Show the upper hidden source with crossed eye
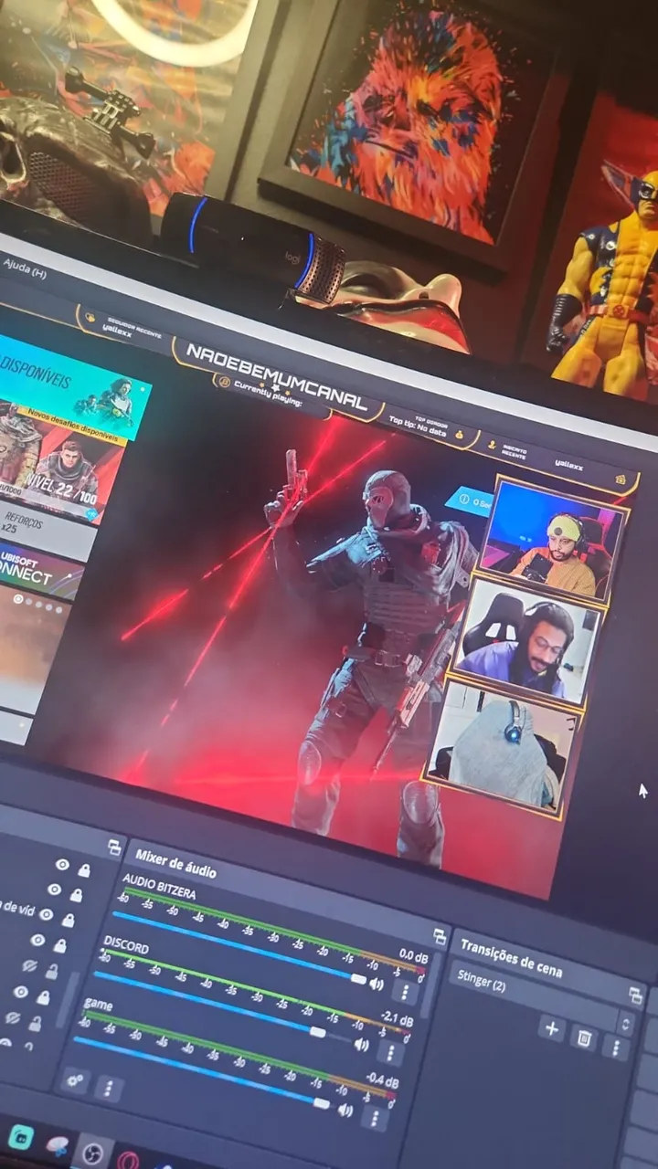Image resolution: width=658 pixels, height=1169 pixels. tap(30, 965)
